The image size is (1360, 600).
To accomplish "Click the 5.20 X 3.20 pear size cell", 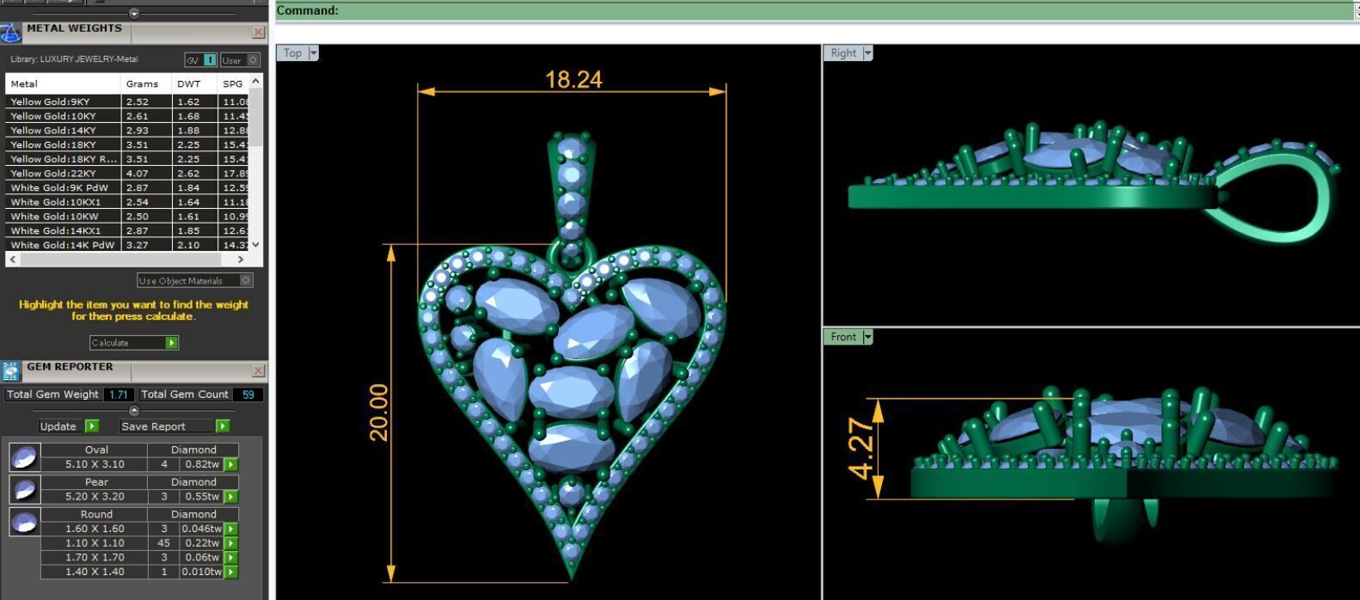I will (x=95, y=497).
